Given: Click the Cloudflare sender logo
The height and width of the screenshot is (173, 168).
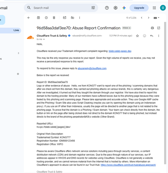Looking at the screenshot, I should (30, 37).
